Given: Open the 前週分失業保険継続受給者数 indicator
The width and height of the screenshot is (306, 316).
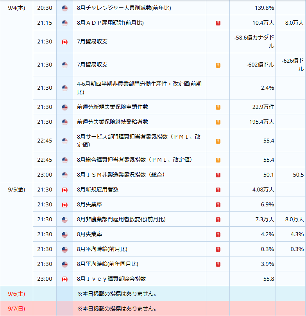Looking at the screenshot, I should (x=113, y=122).
